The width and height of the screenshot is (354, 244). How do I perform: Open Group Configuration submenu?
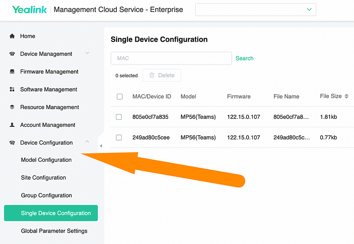point(46,195)
